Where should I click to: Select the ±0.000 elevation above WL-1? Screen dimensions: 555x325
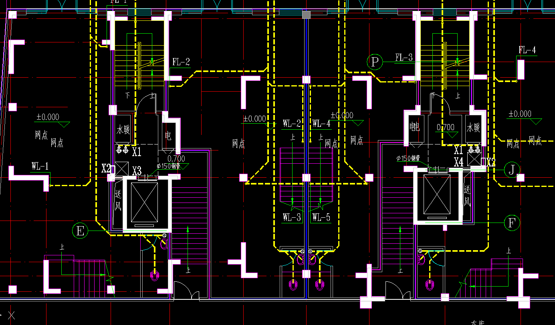48,117
